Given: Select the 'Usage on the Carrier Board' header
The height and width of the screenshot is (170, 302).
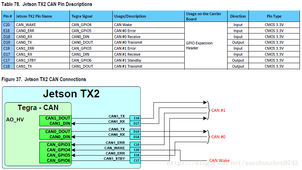Looking at the screenshot, I should [x=206, y=16].
